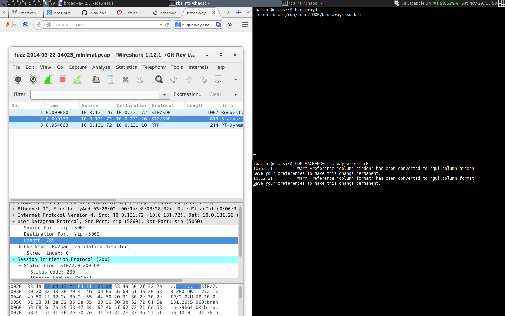
Task: Expand the Ethernet II protocol details
Action: tap(14, 209)
